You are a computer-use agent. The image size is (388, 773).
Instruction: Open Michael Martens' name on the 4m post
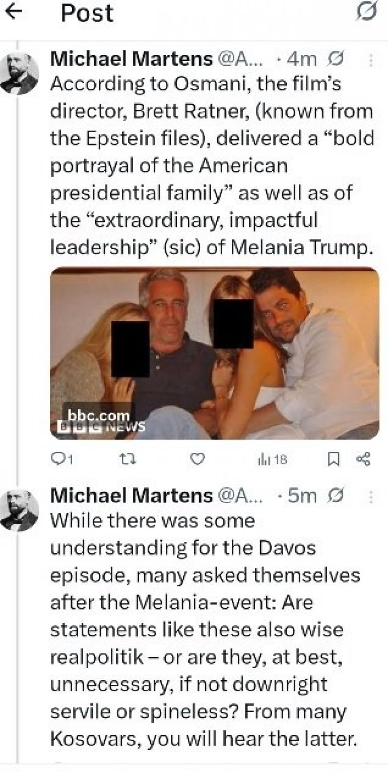tap(131, 60)
